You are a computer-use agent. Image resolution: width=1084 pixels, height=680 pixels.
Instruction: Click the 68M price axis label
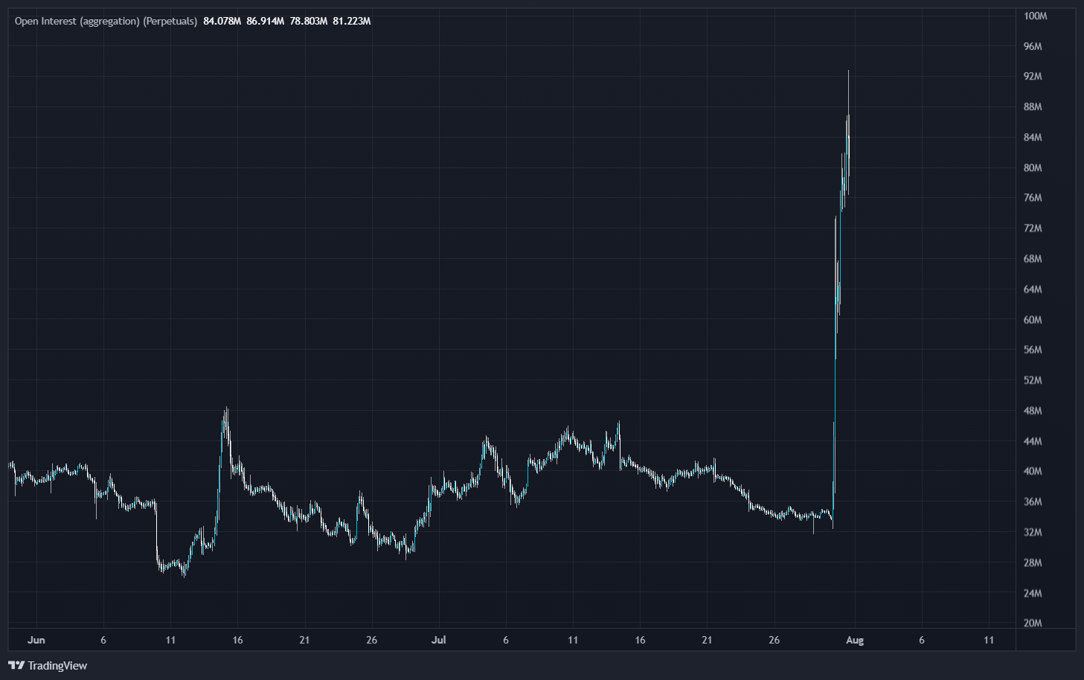(x=1033, y=259)
